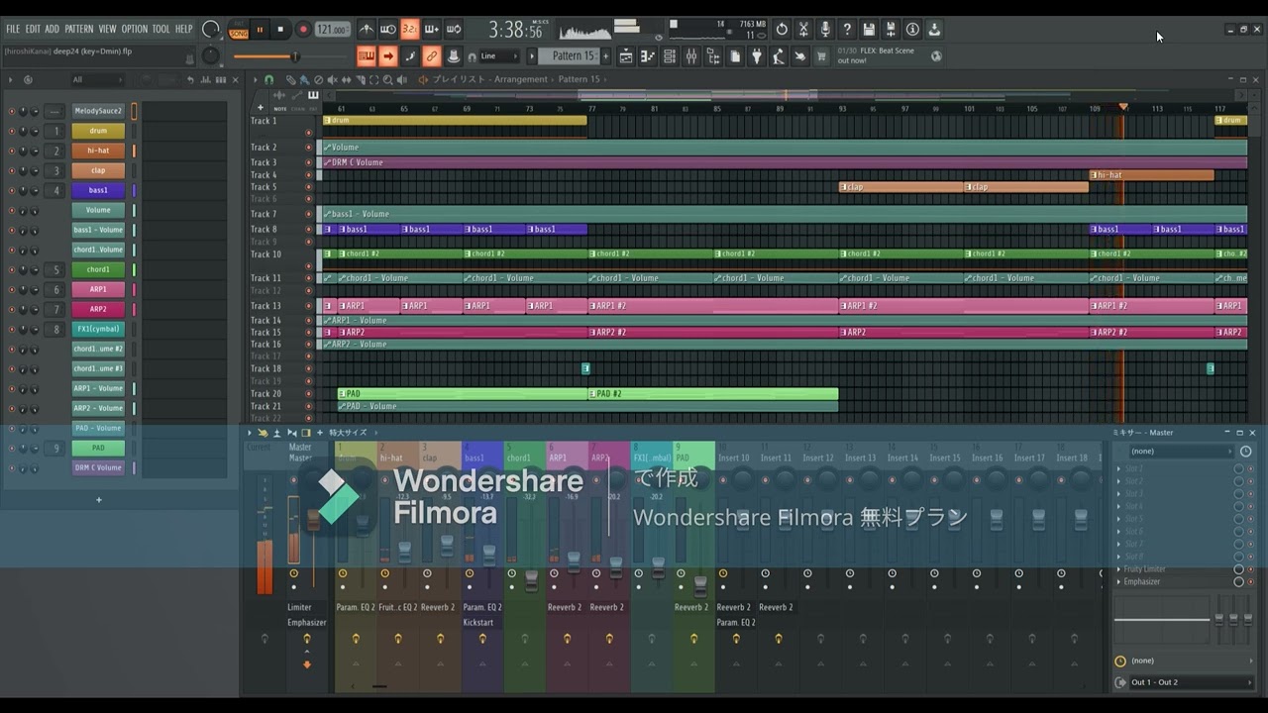This screenshot has height=713, width=1268.
Task: Toggle multilink to controllers icon
Action: pyautogui.click(x=432, y=56)
